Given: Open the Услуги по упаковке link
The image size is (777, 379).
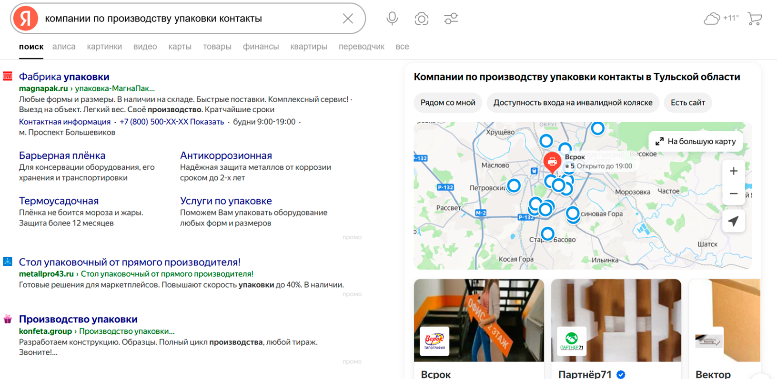Looking at the screenshot, I should (226, 201).
